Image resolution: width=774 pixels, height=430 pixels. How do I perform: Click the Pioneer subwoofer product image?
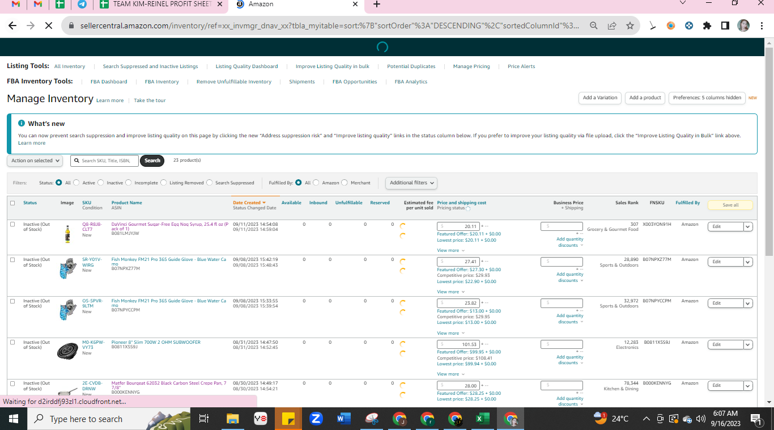coord(67,352)
